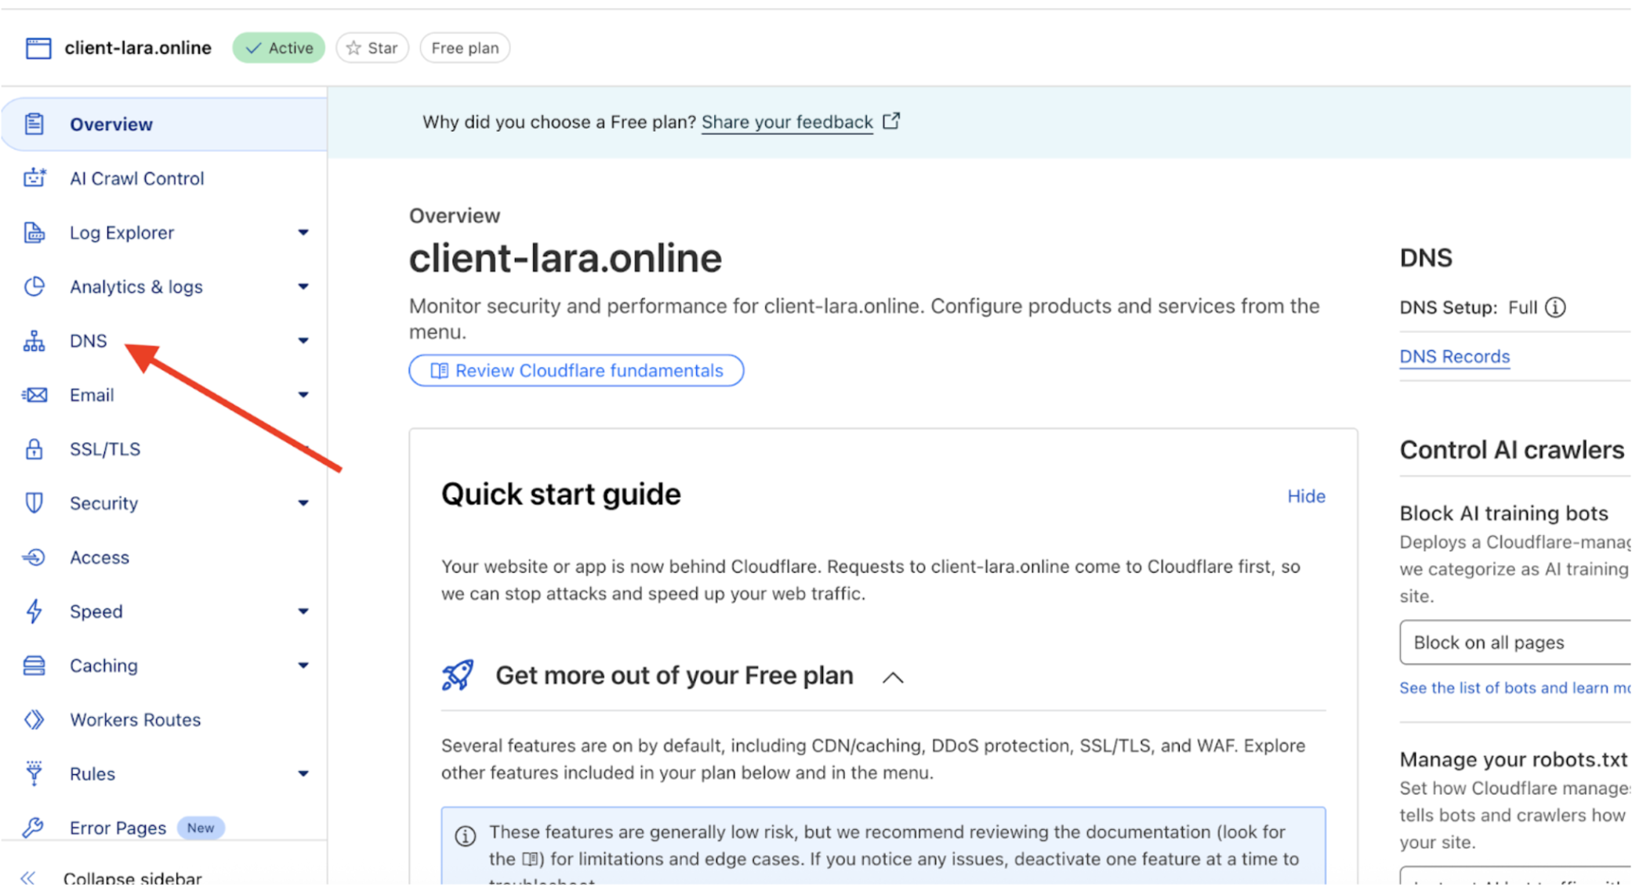Click the Log Explorer document icon
This screenshot has height=887, width=1632.
tap(34, 233)
